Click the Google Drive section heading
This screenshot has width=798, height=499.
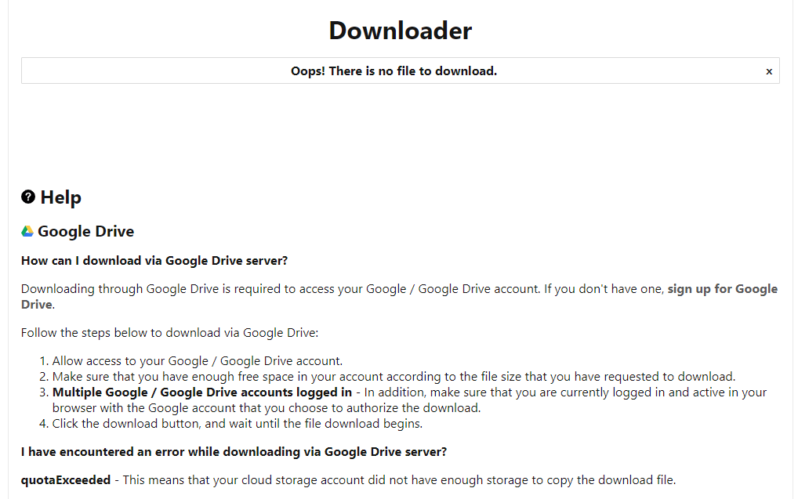tap(85, 231)
